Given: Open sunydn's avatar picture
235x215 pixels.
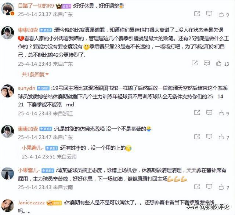Looking at the screenshot, I should [8, 91].
